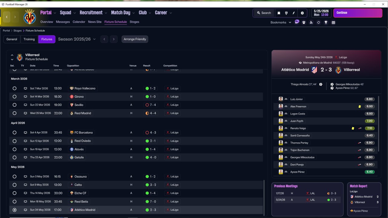The height and width of the screenshot is (218, 388).
Task: Click the circular refresh shortcut icon
Action: (x=318, y=22)
